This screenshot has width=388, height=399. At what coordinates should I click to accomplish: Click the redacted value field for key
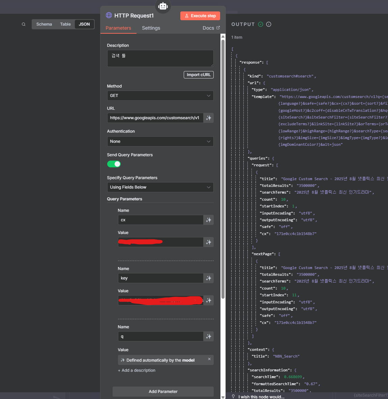coord(161,300)
